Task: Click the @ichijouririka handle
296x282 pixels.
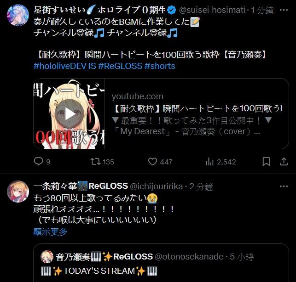Action: pyautogui.click(x=157, y=186)
